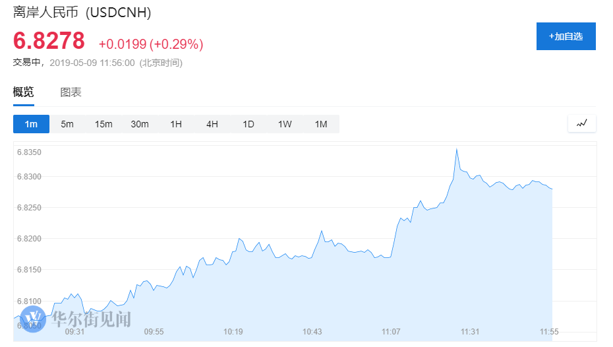Switch to 1W weekly view
The height and width of the screenshot is (347, 613).
[284, 124]
